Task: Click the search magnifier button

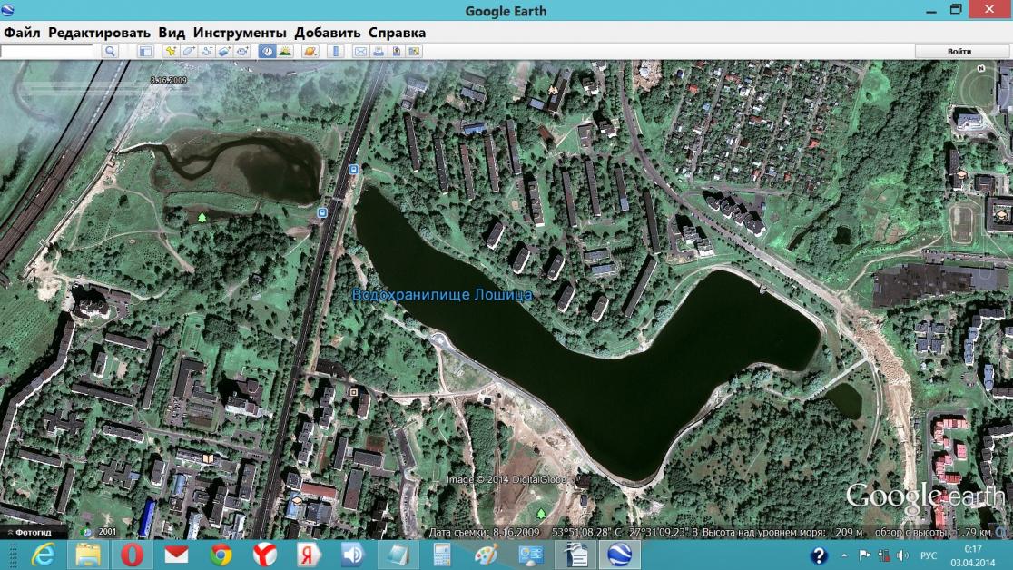Action: pos(110,52)
